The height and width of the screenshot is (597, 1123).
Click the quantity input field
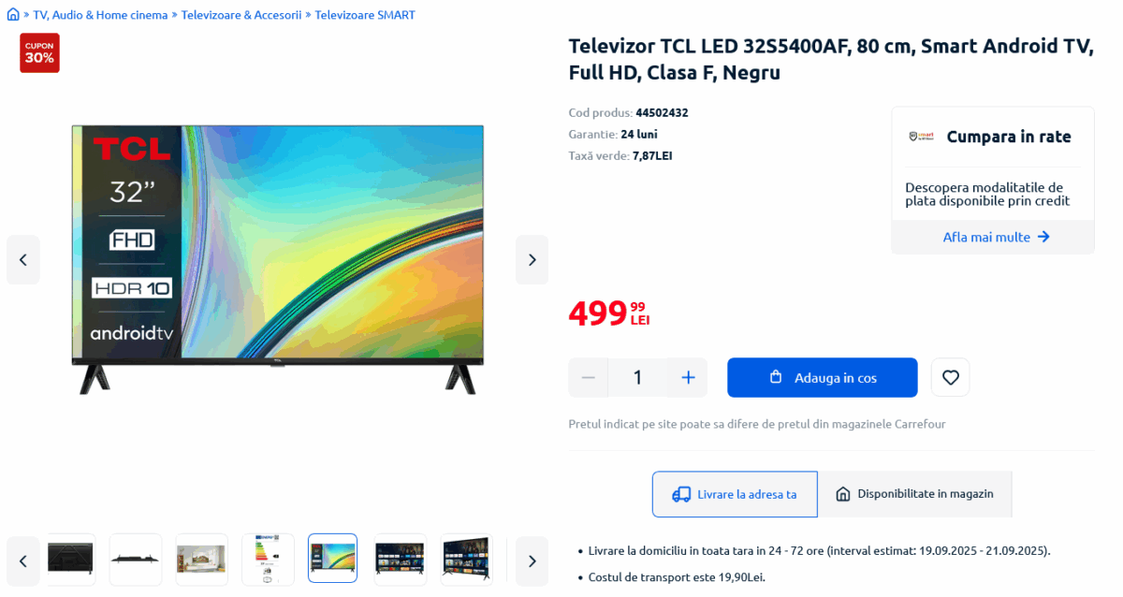tap(637, 377)
